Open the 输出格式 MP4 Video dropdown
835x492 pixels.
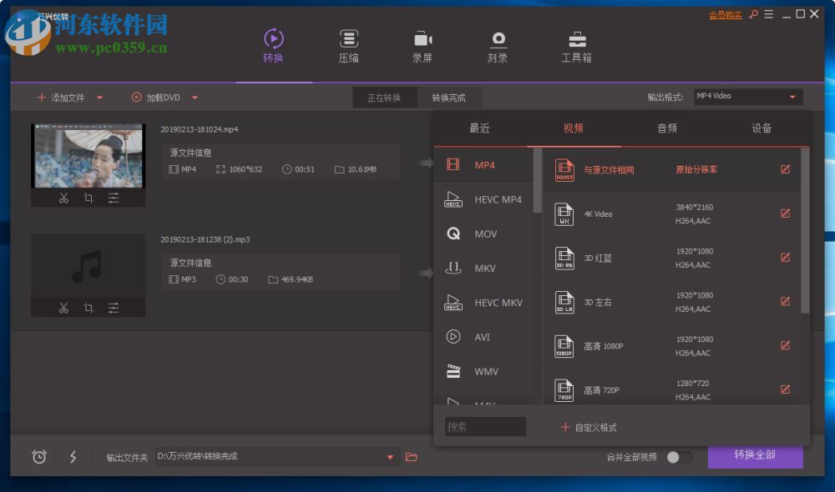pos(747,96)
